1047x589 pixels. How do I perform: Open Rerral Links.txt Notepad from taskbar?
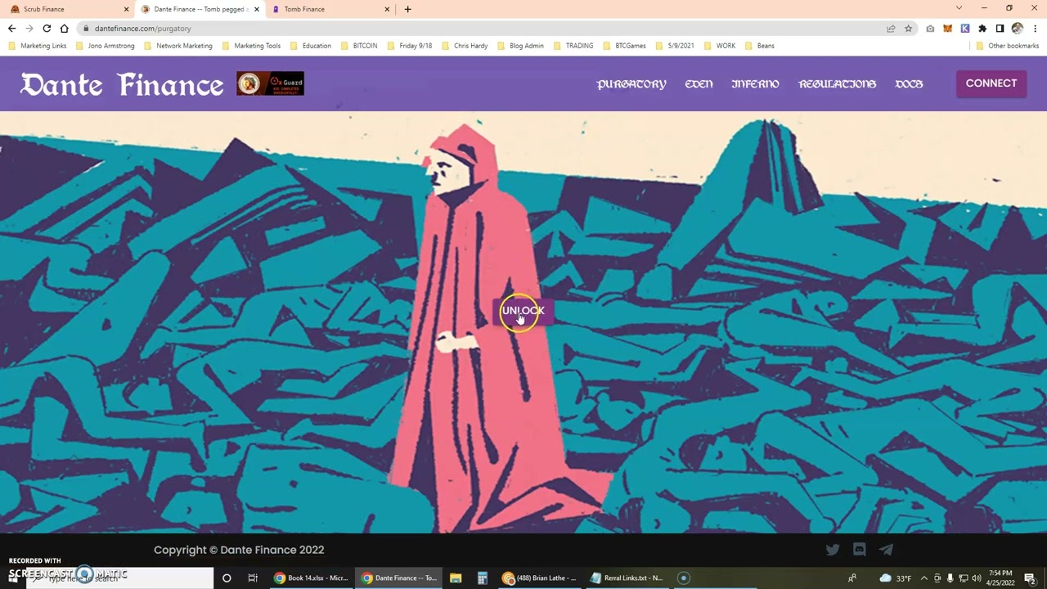(627, 578)
